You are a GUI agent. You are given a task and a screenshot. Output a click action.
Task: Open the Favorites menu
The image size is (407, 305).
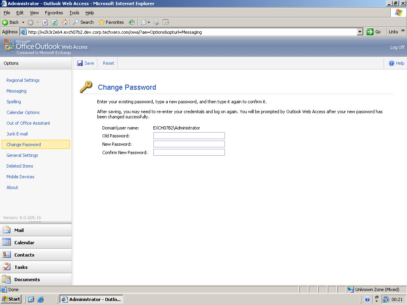click(x=54, y=13)
